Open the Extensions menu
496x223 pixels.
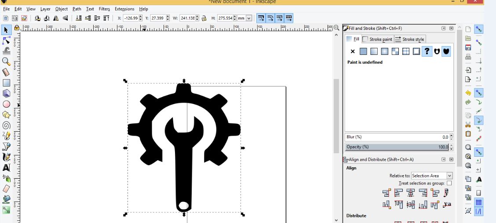tap(124, 9)
